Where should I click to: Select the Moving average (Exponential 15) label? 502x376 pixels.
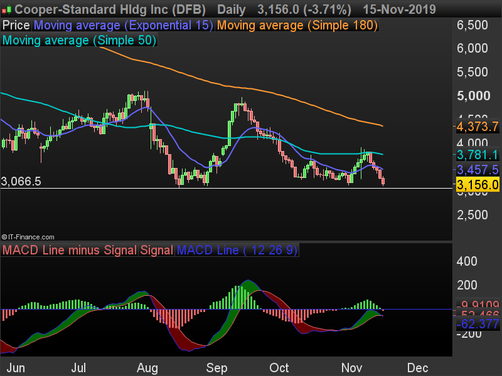click(123, 25)
